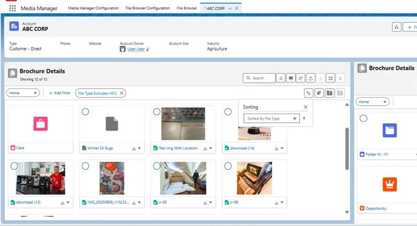417x226 pixels.
Task: Open the Home folder dropdown in left panel
Action: 23,93
